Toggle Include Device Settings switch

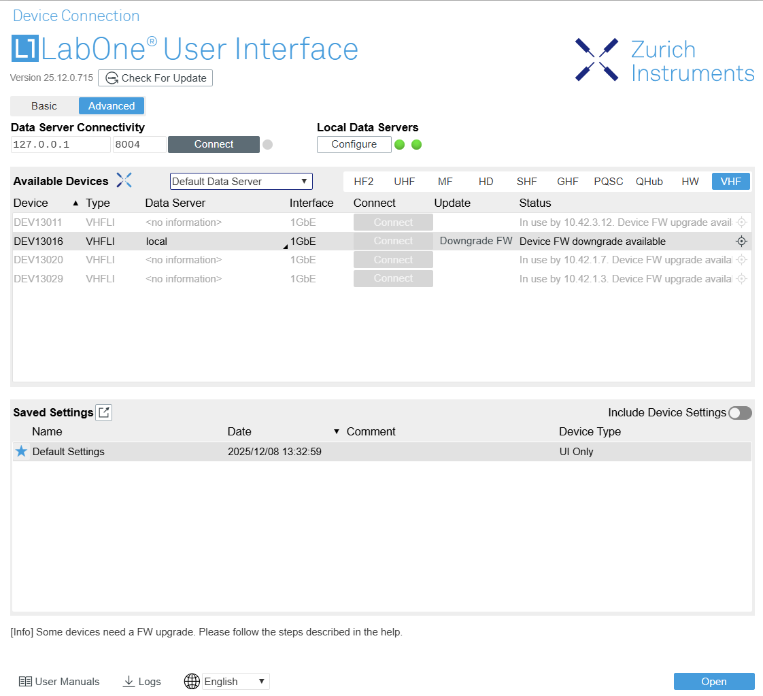pos(739,413)
